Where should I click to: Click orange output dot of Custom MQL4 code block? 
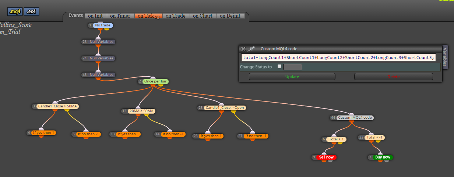point(351,121)
